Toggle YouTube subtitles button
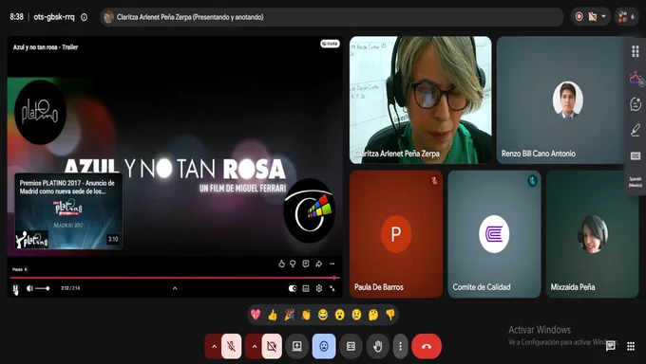Screen dimensions: 646x364 tap(306, 288)
